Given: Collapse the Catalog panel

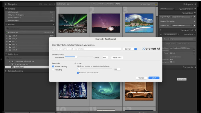Looking at the screenshot, I should pos(6,9).
